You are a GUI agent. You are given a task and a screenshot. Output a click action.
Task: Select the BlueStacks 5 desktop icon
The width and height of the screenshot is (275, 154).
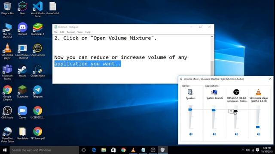point(37,29)
